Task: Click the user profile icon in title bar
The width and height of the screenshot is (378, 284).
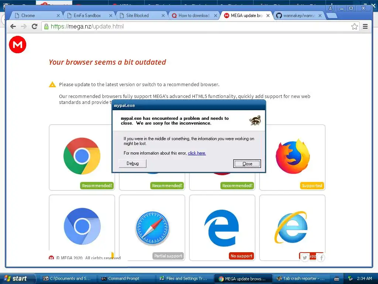Action: [330, 8]
